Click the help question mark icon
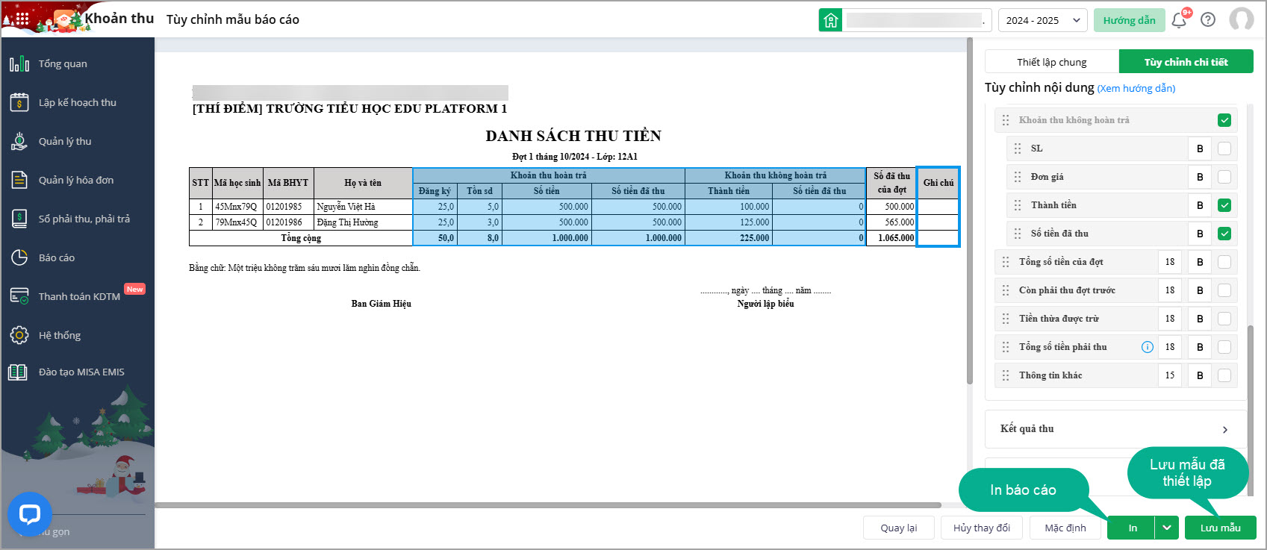The width and height of the screenshot is (1267, 550). (x=1208, y=20)
